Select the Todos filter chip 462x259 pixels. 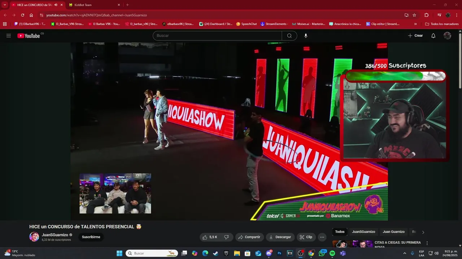pos(340,232)
